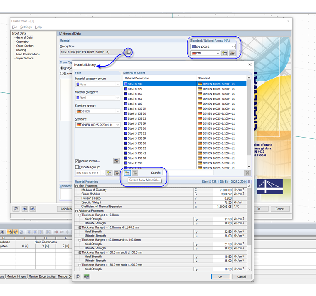
Task: Click Create New Material icon beside Search
Action: point(127,173)
